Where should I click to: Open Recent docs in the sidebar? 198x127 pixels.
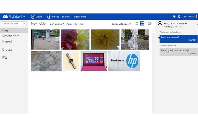pos(11,36)
